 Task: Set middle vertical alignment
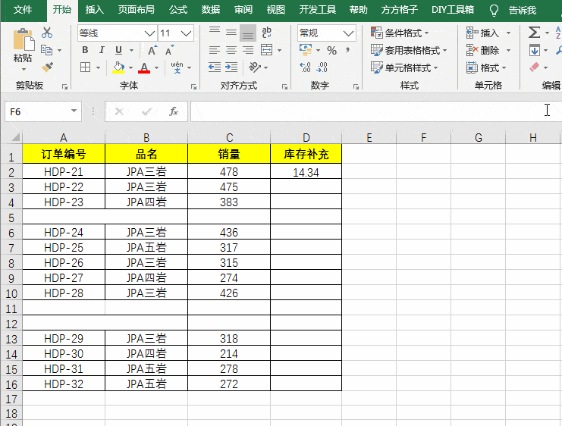(x=231, y=33)
